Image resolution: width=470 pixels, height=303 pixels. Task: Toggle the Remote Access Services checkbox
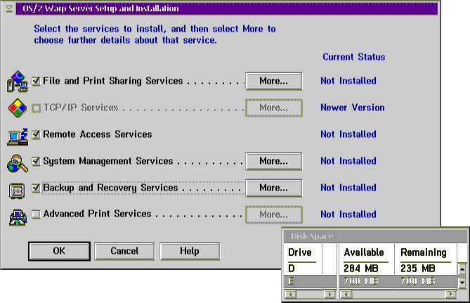click(x=37, y=134)
